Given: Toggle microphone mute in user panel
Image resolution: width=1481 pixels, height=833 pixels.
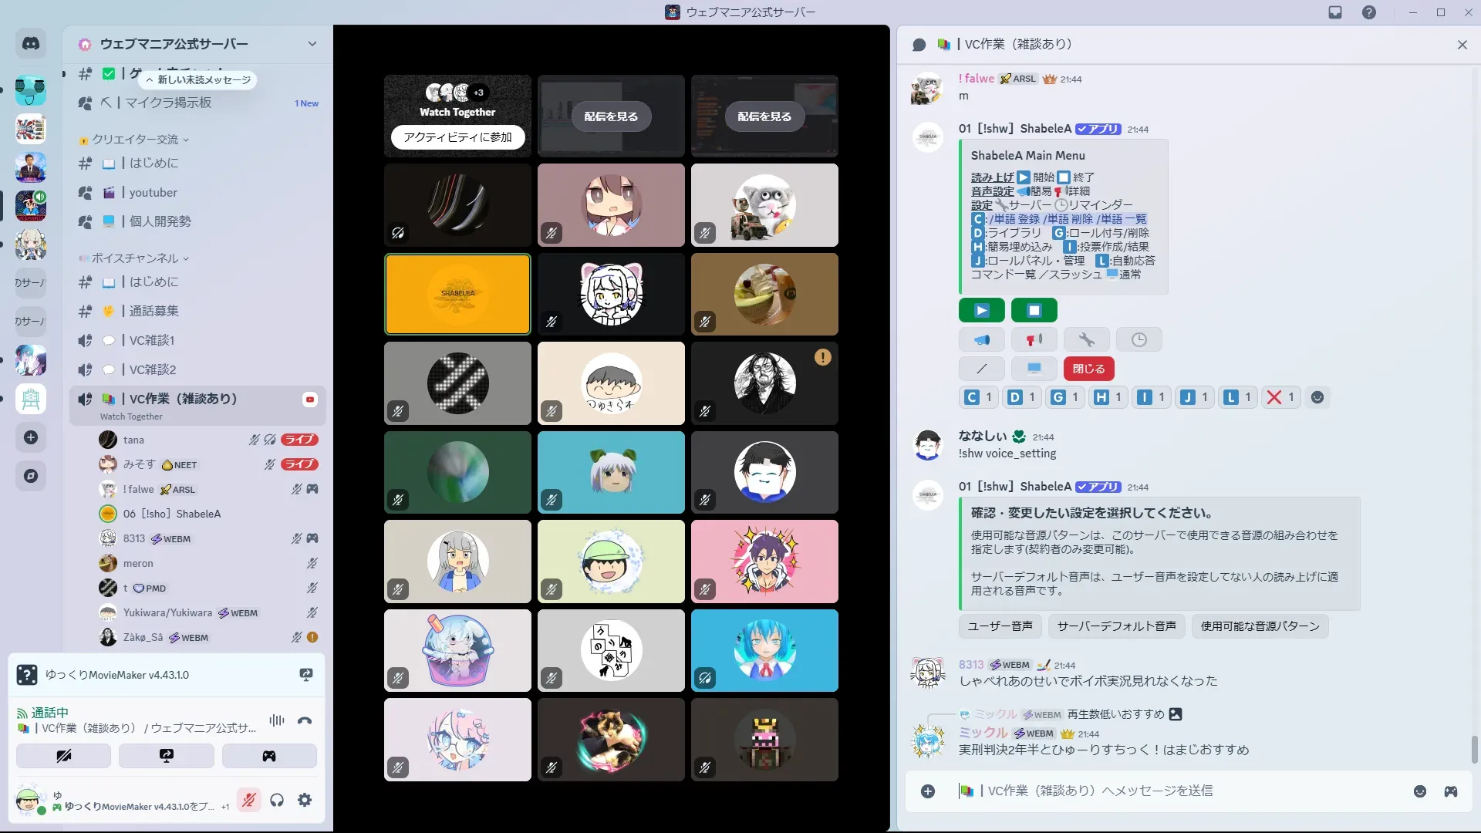Looking at the screenshot, I should pos(248,800).
